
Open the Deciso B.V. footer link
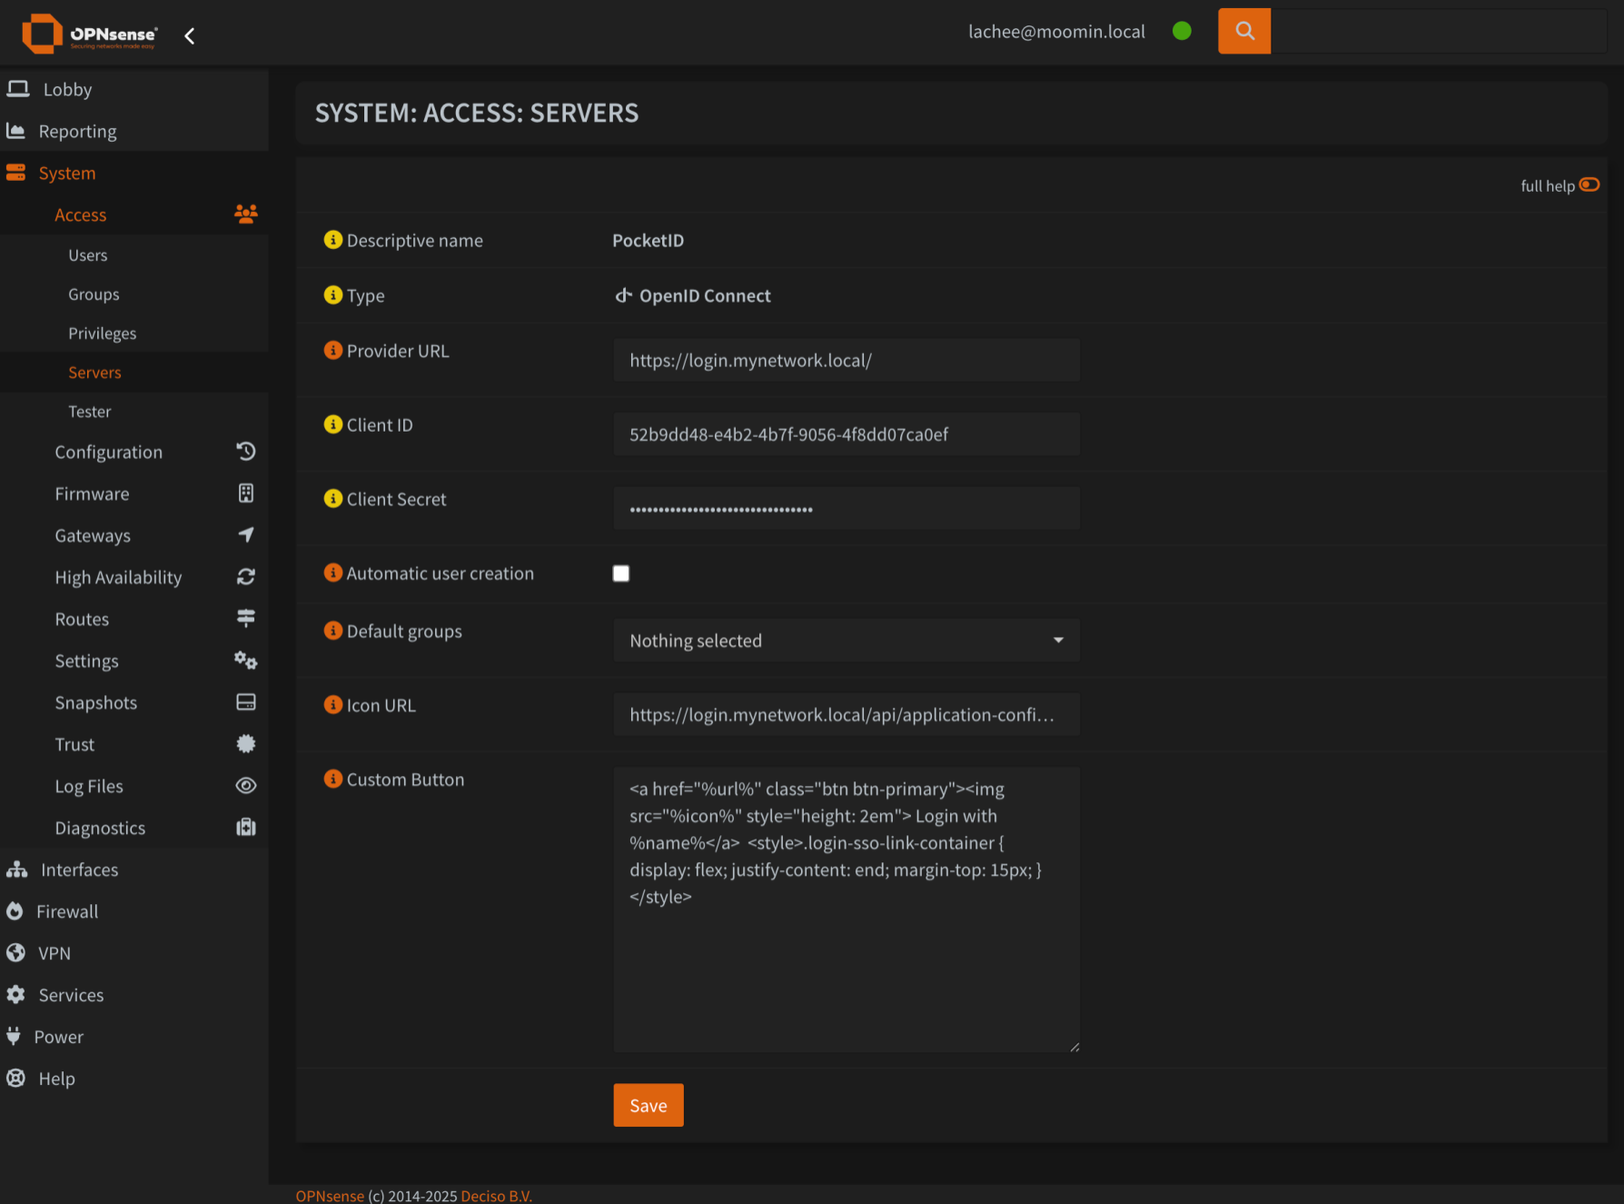[496, 1195]
